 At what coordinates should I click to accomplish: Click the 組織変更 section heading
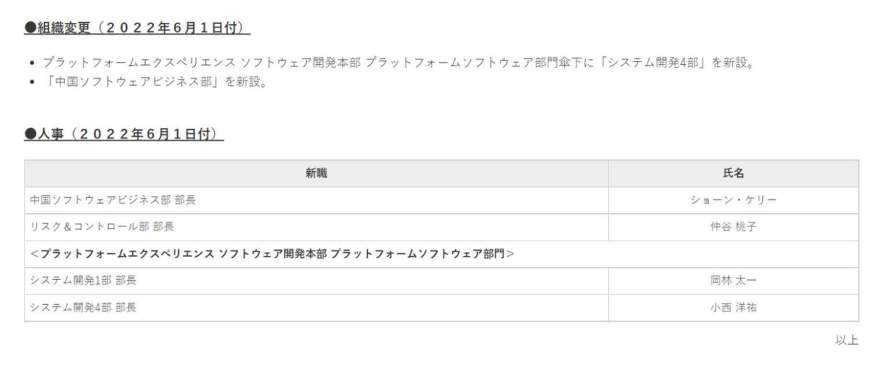tap(137, 28)
